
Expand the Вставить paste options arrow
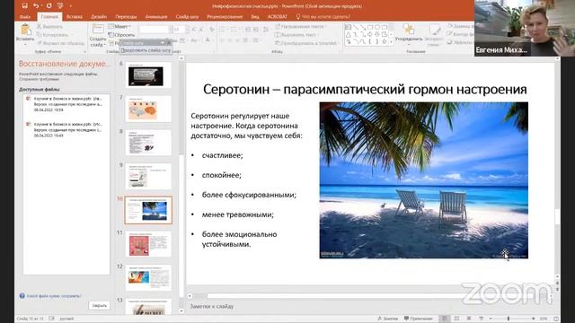(25, 45)
